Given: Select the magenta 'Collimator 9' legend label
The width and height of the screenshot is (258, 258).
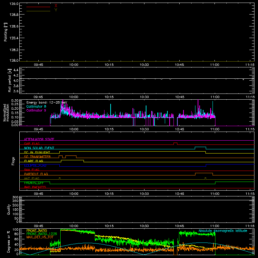Looking at the screenshot, I should coord(36,110).
